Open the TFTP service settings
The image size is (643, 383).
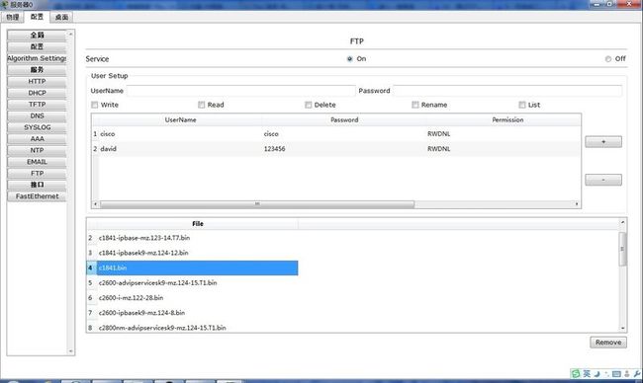[37, 105]
